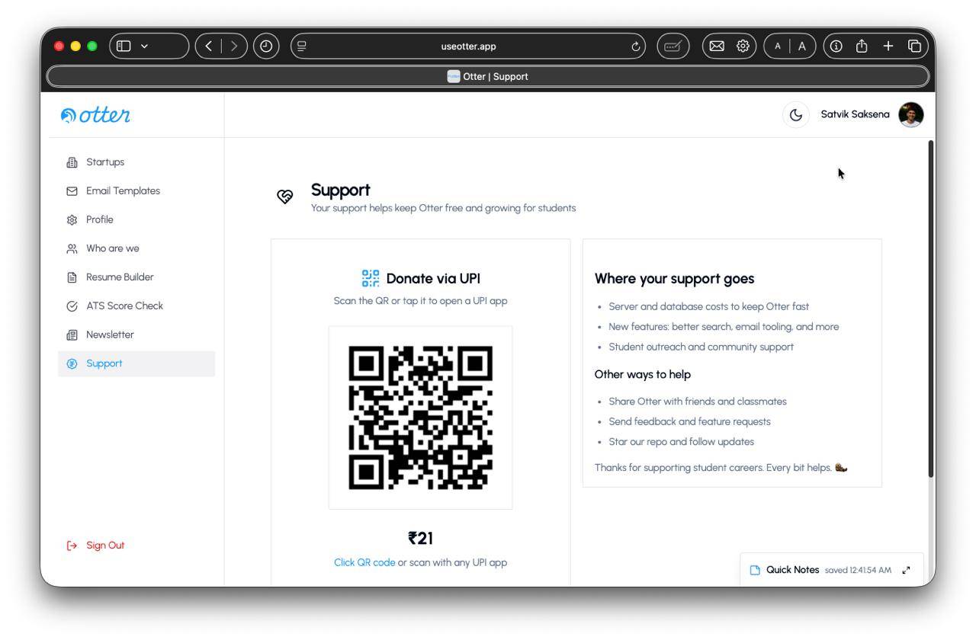Click the Newsletter icon in the sidebar
The height and width of the screenshot is (640, 976).
72,335
